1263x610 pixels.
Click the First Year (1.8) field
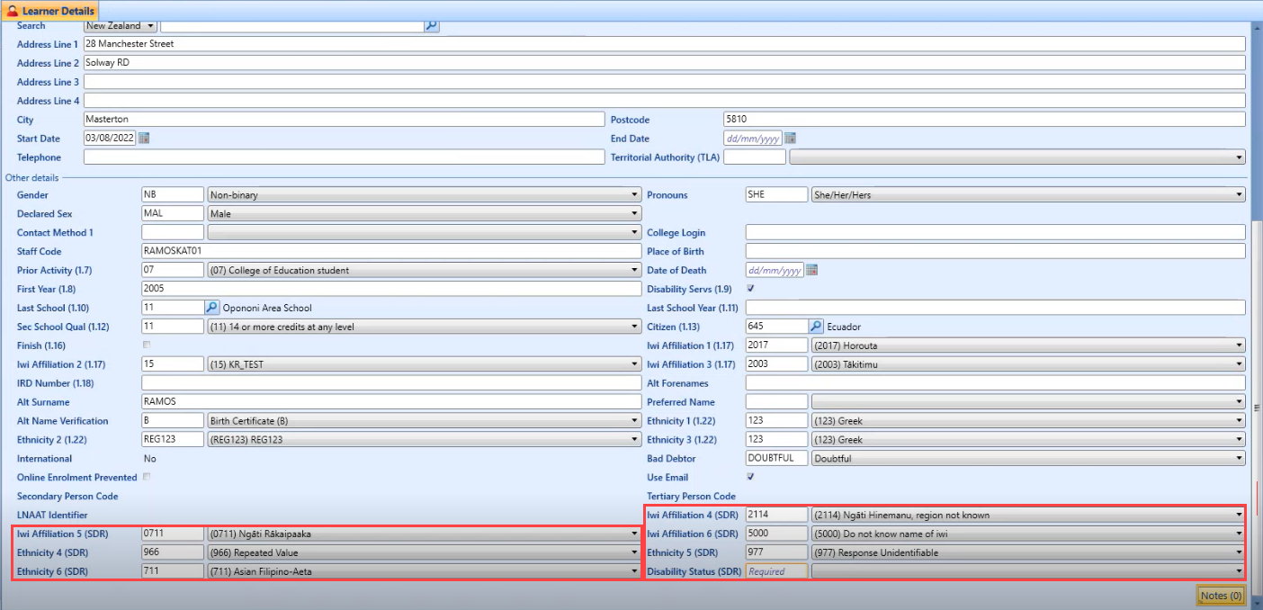tap(391, 289)
